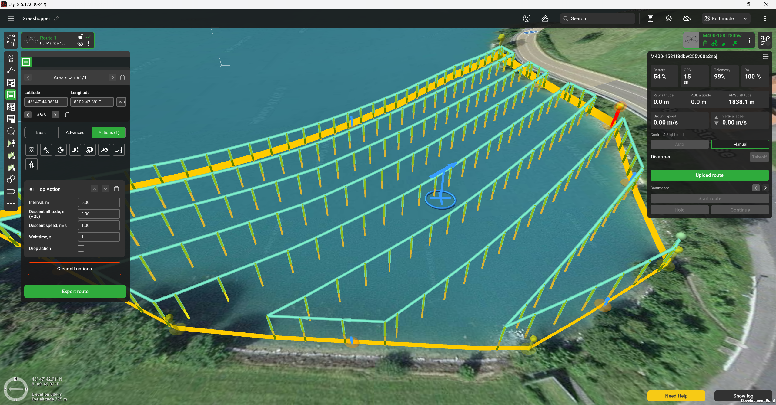Toggle Route 1 visibility eye icon
The height and width of the screenshot is (405, 776).
(80, 44)
